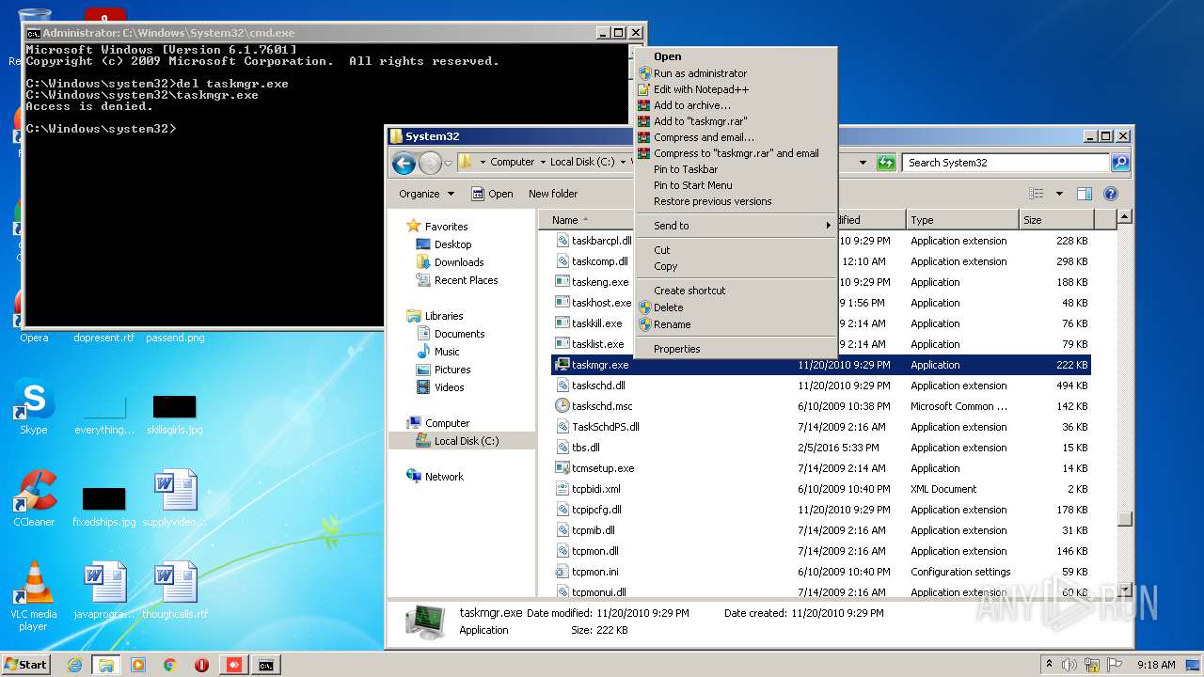Viewport: 1204px width, 677px height.
Task: Click the New folder button
Action: 553,194
